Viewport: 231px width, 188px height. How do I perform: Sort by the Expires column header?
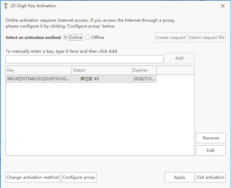click(144, 70)
